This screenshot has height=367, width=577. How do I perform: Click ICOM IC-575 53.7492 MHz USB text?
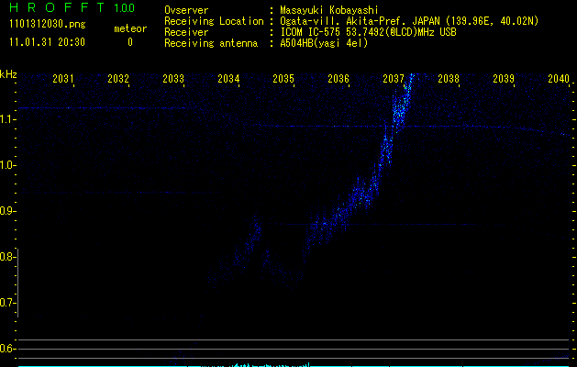point(368,32)
